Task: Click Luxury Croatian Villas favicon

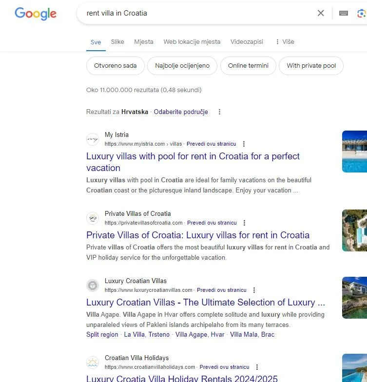Action: (93, 286)
